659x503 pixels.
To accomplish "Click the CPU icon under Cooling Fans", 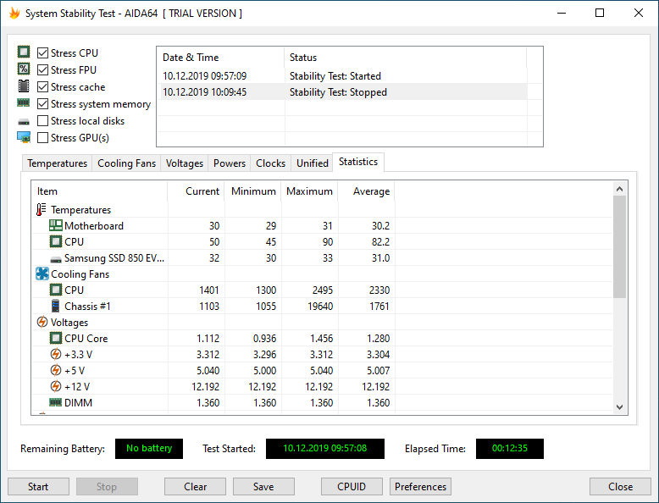I will click(x=55, y=290).
